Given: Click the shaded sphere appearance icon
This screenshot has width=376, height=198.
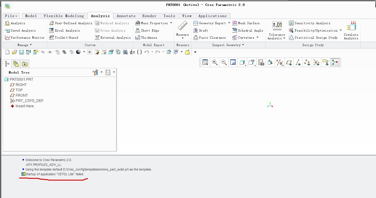Looking at the screenshot, I should [x=78, y=52].
